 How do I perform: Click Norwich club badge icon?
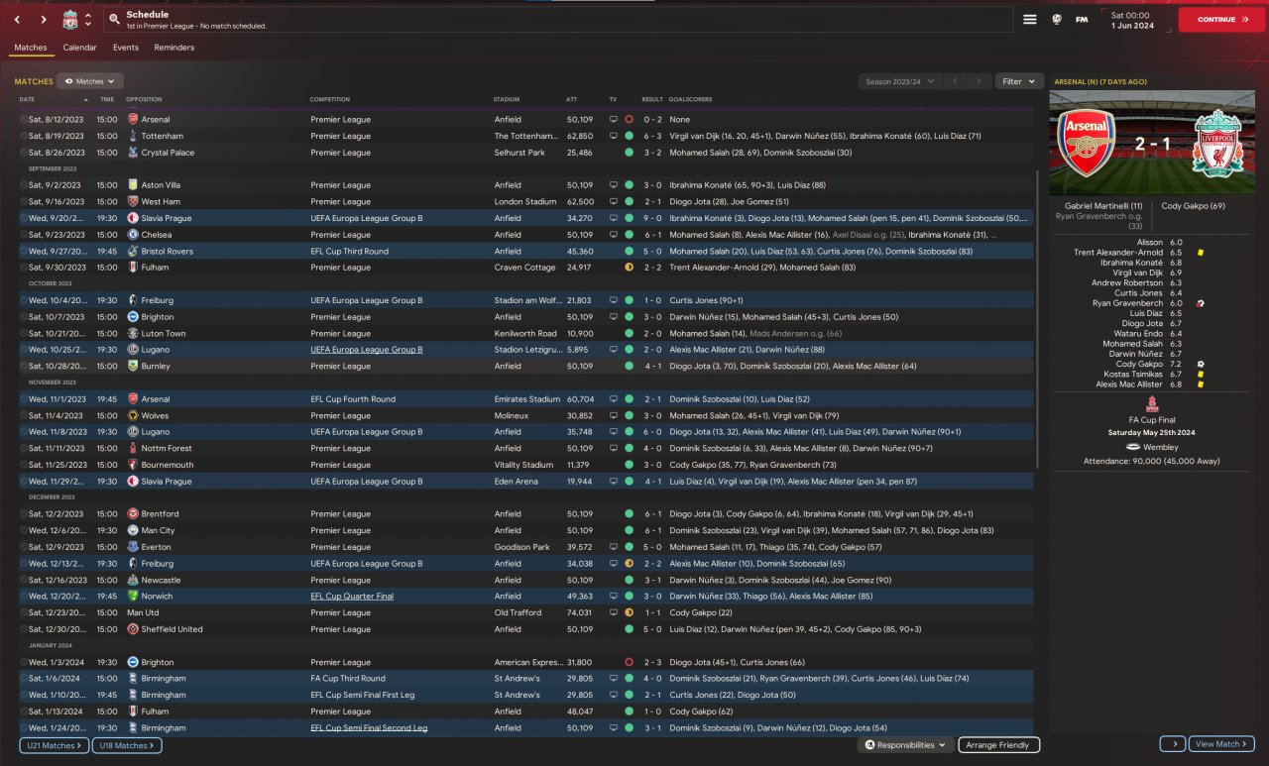133,597
